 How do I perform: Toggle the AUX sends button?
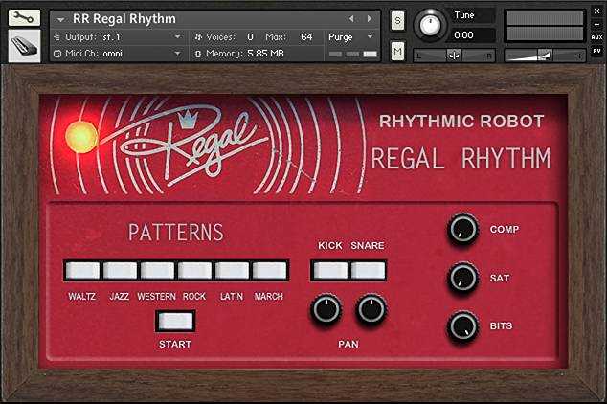point(596,37)
